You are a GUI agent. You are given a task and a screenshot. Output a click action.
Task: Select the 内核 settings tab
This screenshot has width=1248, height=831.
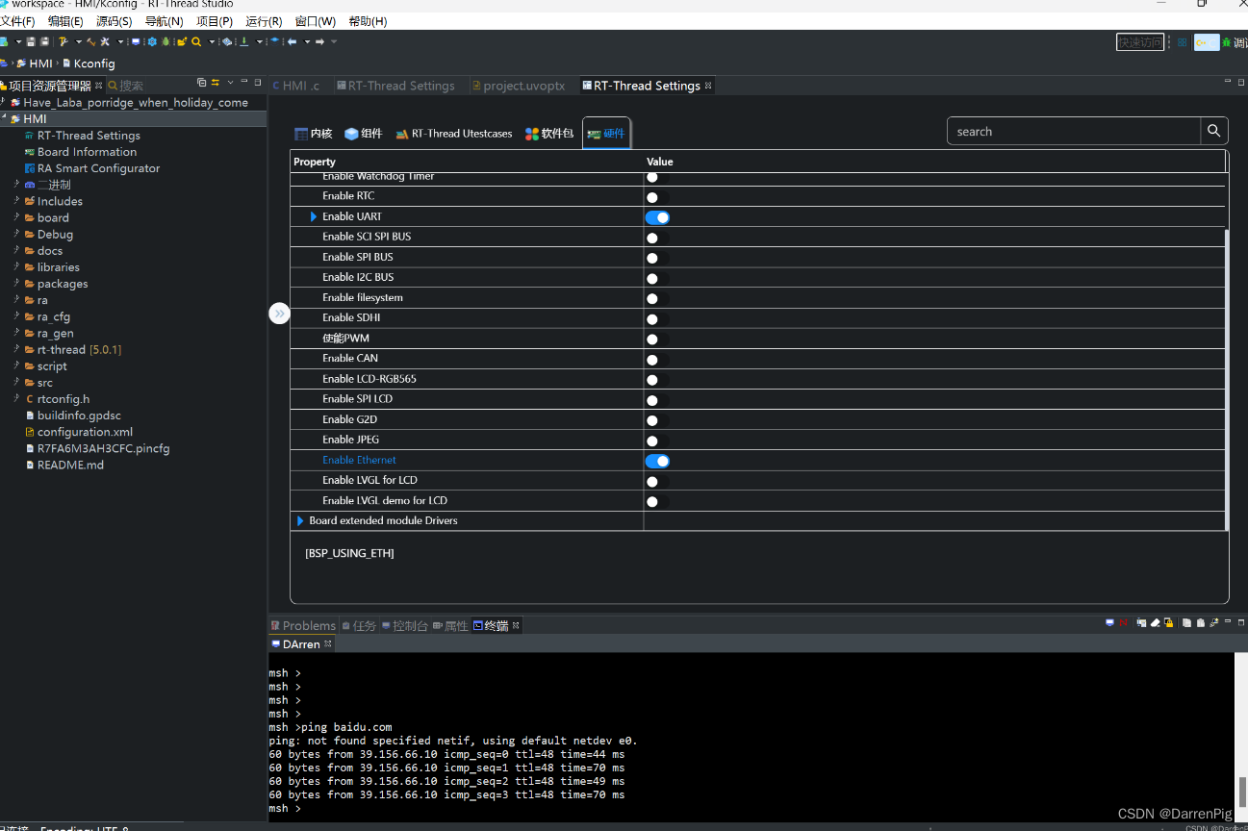[x=314, y=134]
